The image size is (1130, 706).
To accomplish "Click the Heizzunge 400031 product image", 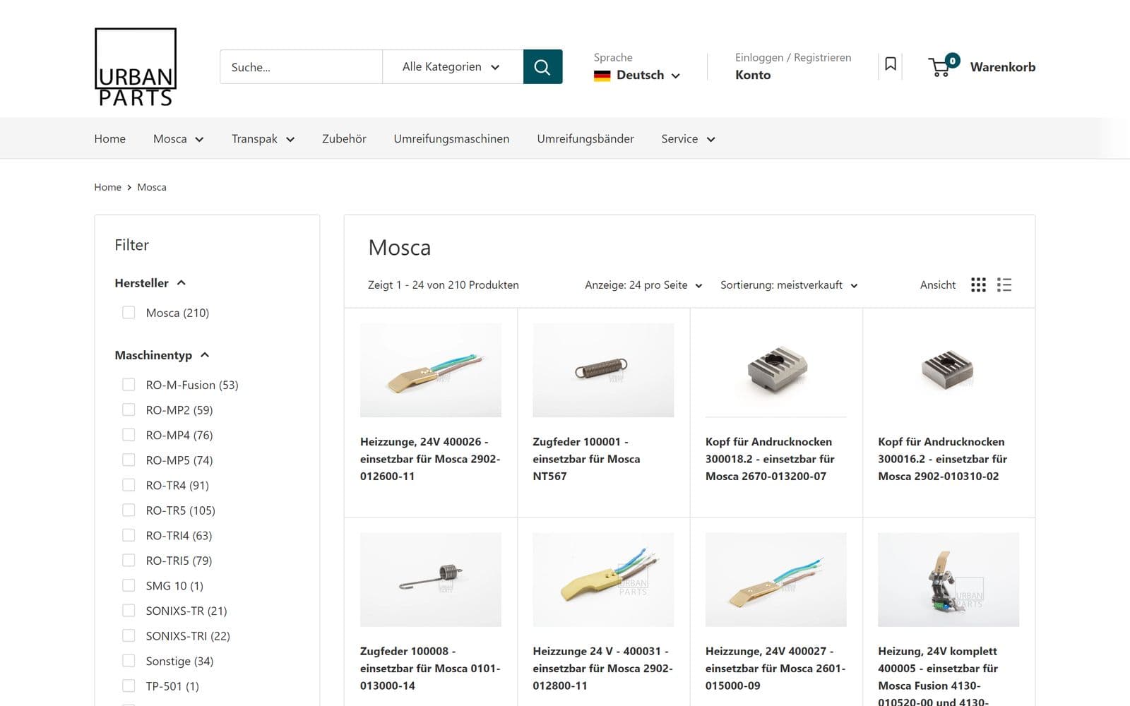I will coord(603,580).
